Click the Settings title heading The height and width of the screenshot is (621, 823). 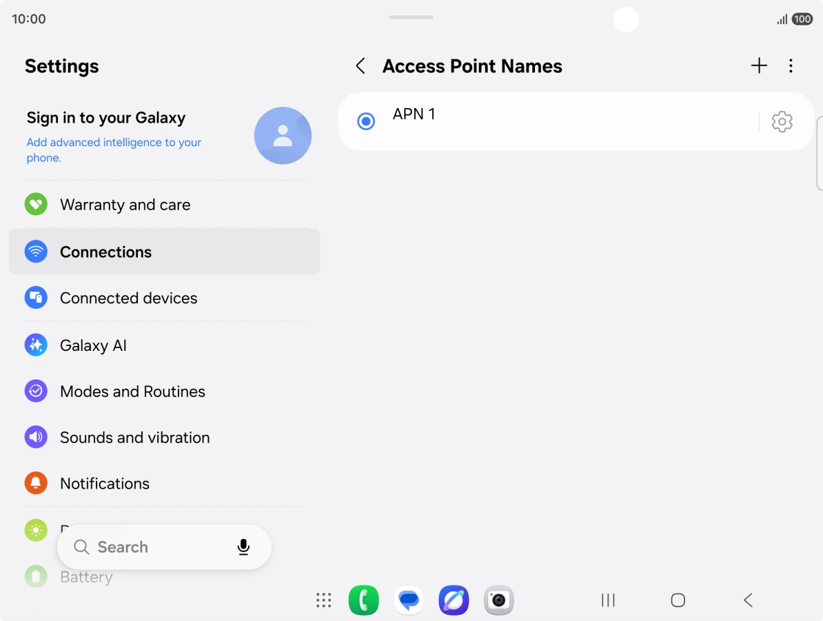62,66
